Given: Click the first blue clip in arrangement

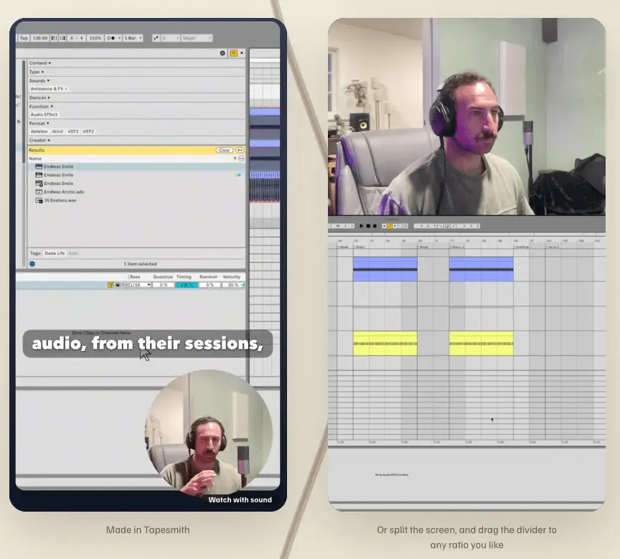Looking at the screenshot, I should pos(385,270).
